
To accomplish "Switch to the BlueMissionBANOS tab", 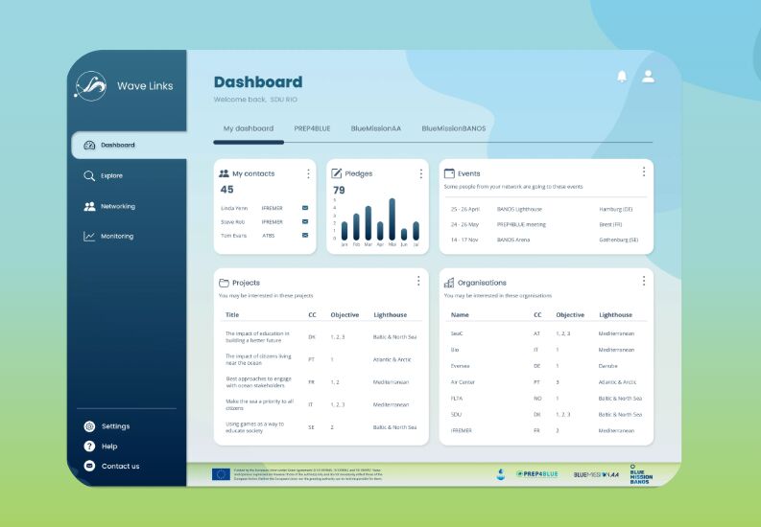I will 454,128.
